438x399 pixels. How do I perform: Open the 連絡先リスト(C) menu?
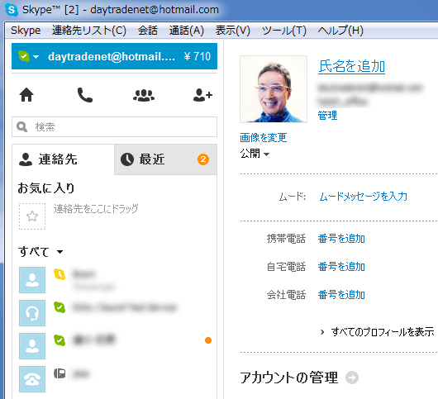pos(89,31)
